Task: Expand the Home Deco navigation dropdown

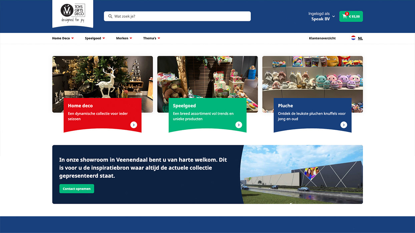Action: coord(63,38)
